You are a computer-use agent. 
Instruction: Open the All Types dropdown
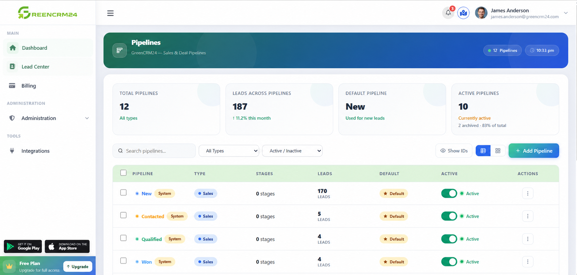pos(229,151)
